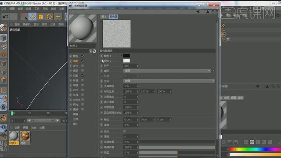The height and width of the screenshot is (158, 281).
Task: Click the checker tag icon in Object Manager
Action: (x=228, y=39)
